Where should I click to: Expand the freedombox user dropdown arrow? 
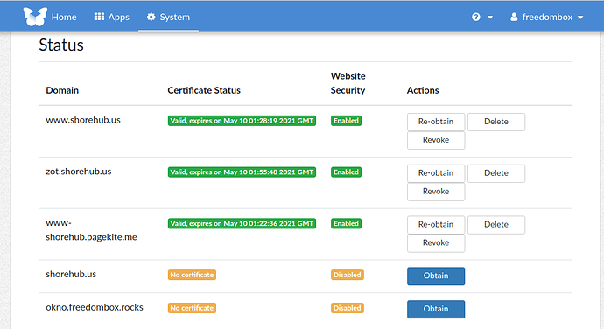(x=580, y=17)
